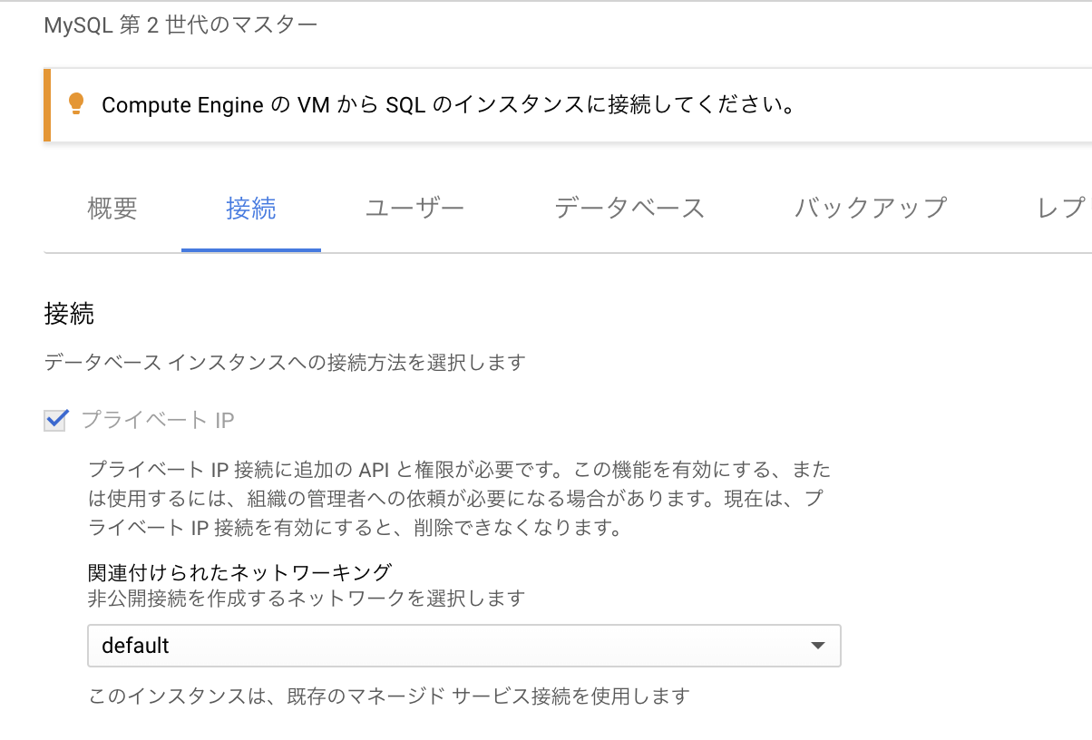The image size is (1092, 740).
Task: Toggle the Private IP setting off
Action: 54,420
